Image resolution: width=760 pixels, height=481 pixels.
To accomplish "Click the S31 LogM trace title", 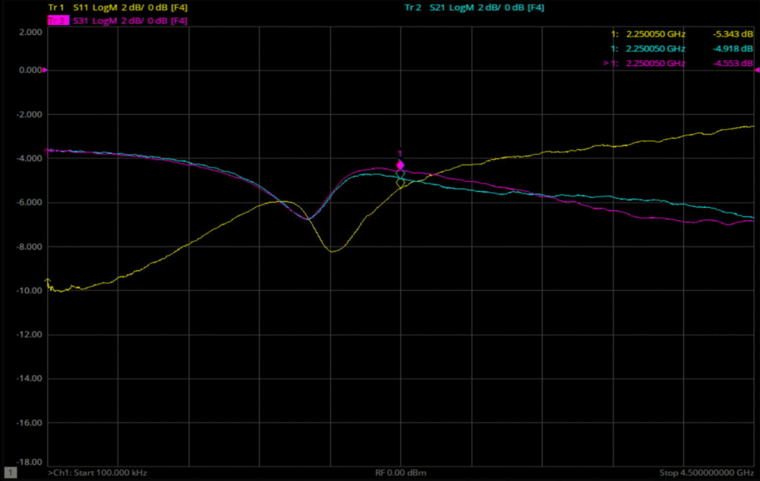I will point(130,20).
